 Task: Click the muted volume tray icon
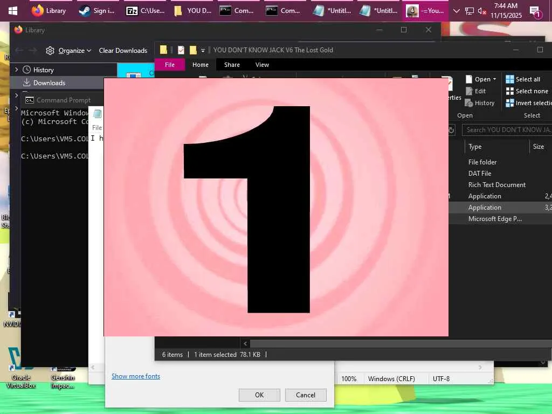pos(482,11)
